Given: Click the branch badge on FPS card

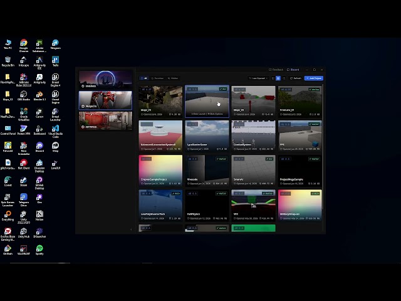Looking at the screenshot, I should (315, 124).
